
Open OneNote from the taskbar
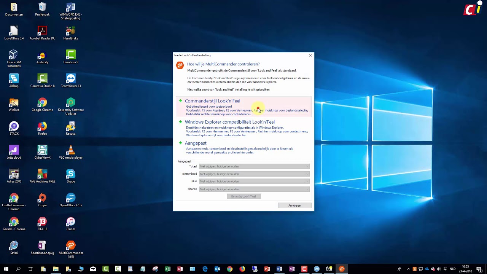click(x=292, y=269)
